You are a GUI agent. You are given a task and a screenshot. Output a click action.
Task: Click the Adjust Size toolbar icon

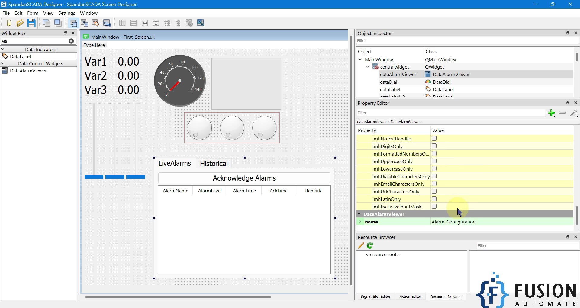(201, 23)
